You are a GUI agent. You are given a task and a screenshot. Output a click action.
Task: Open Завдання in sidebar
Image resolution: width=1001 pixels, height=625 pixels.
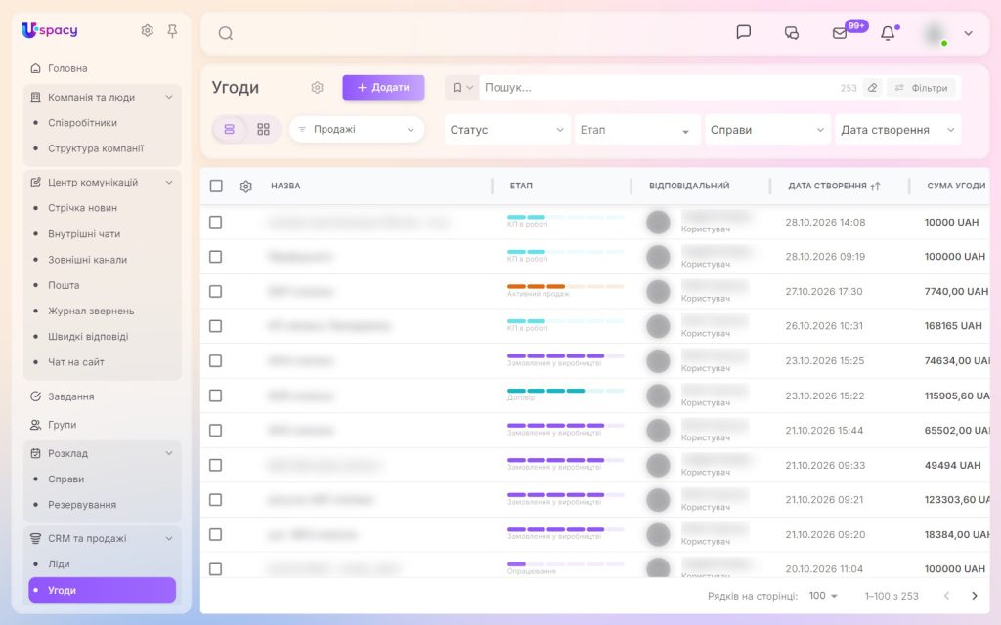pos(102,396)
